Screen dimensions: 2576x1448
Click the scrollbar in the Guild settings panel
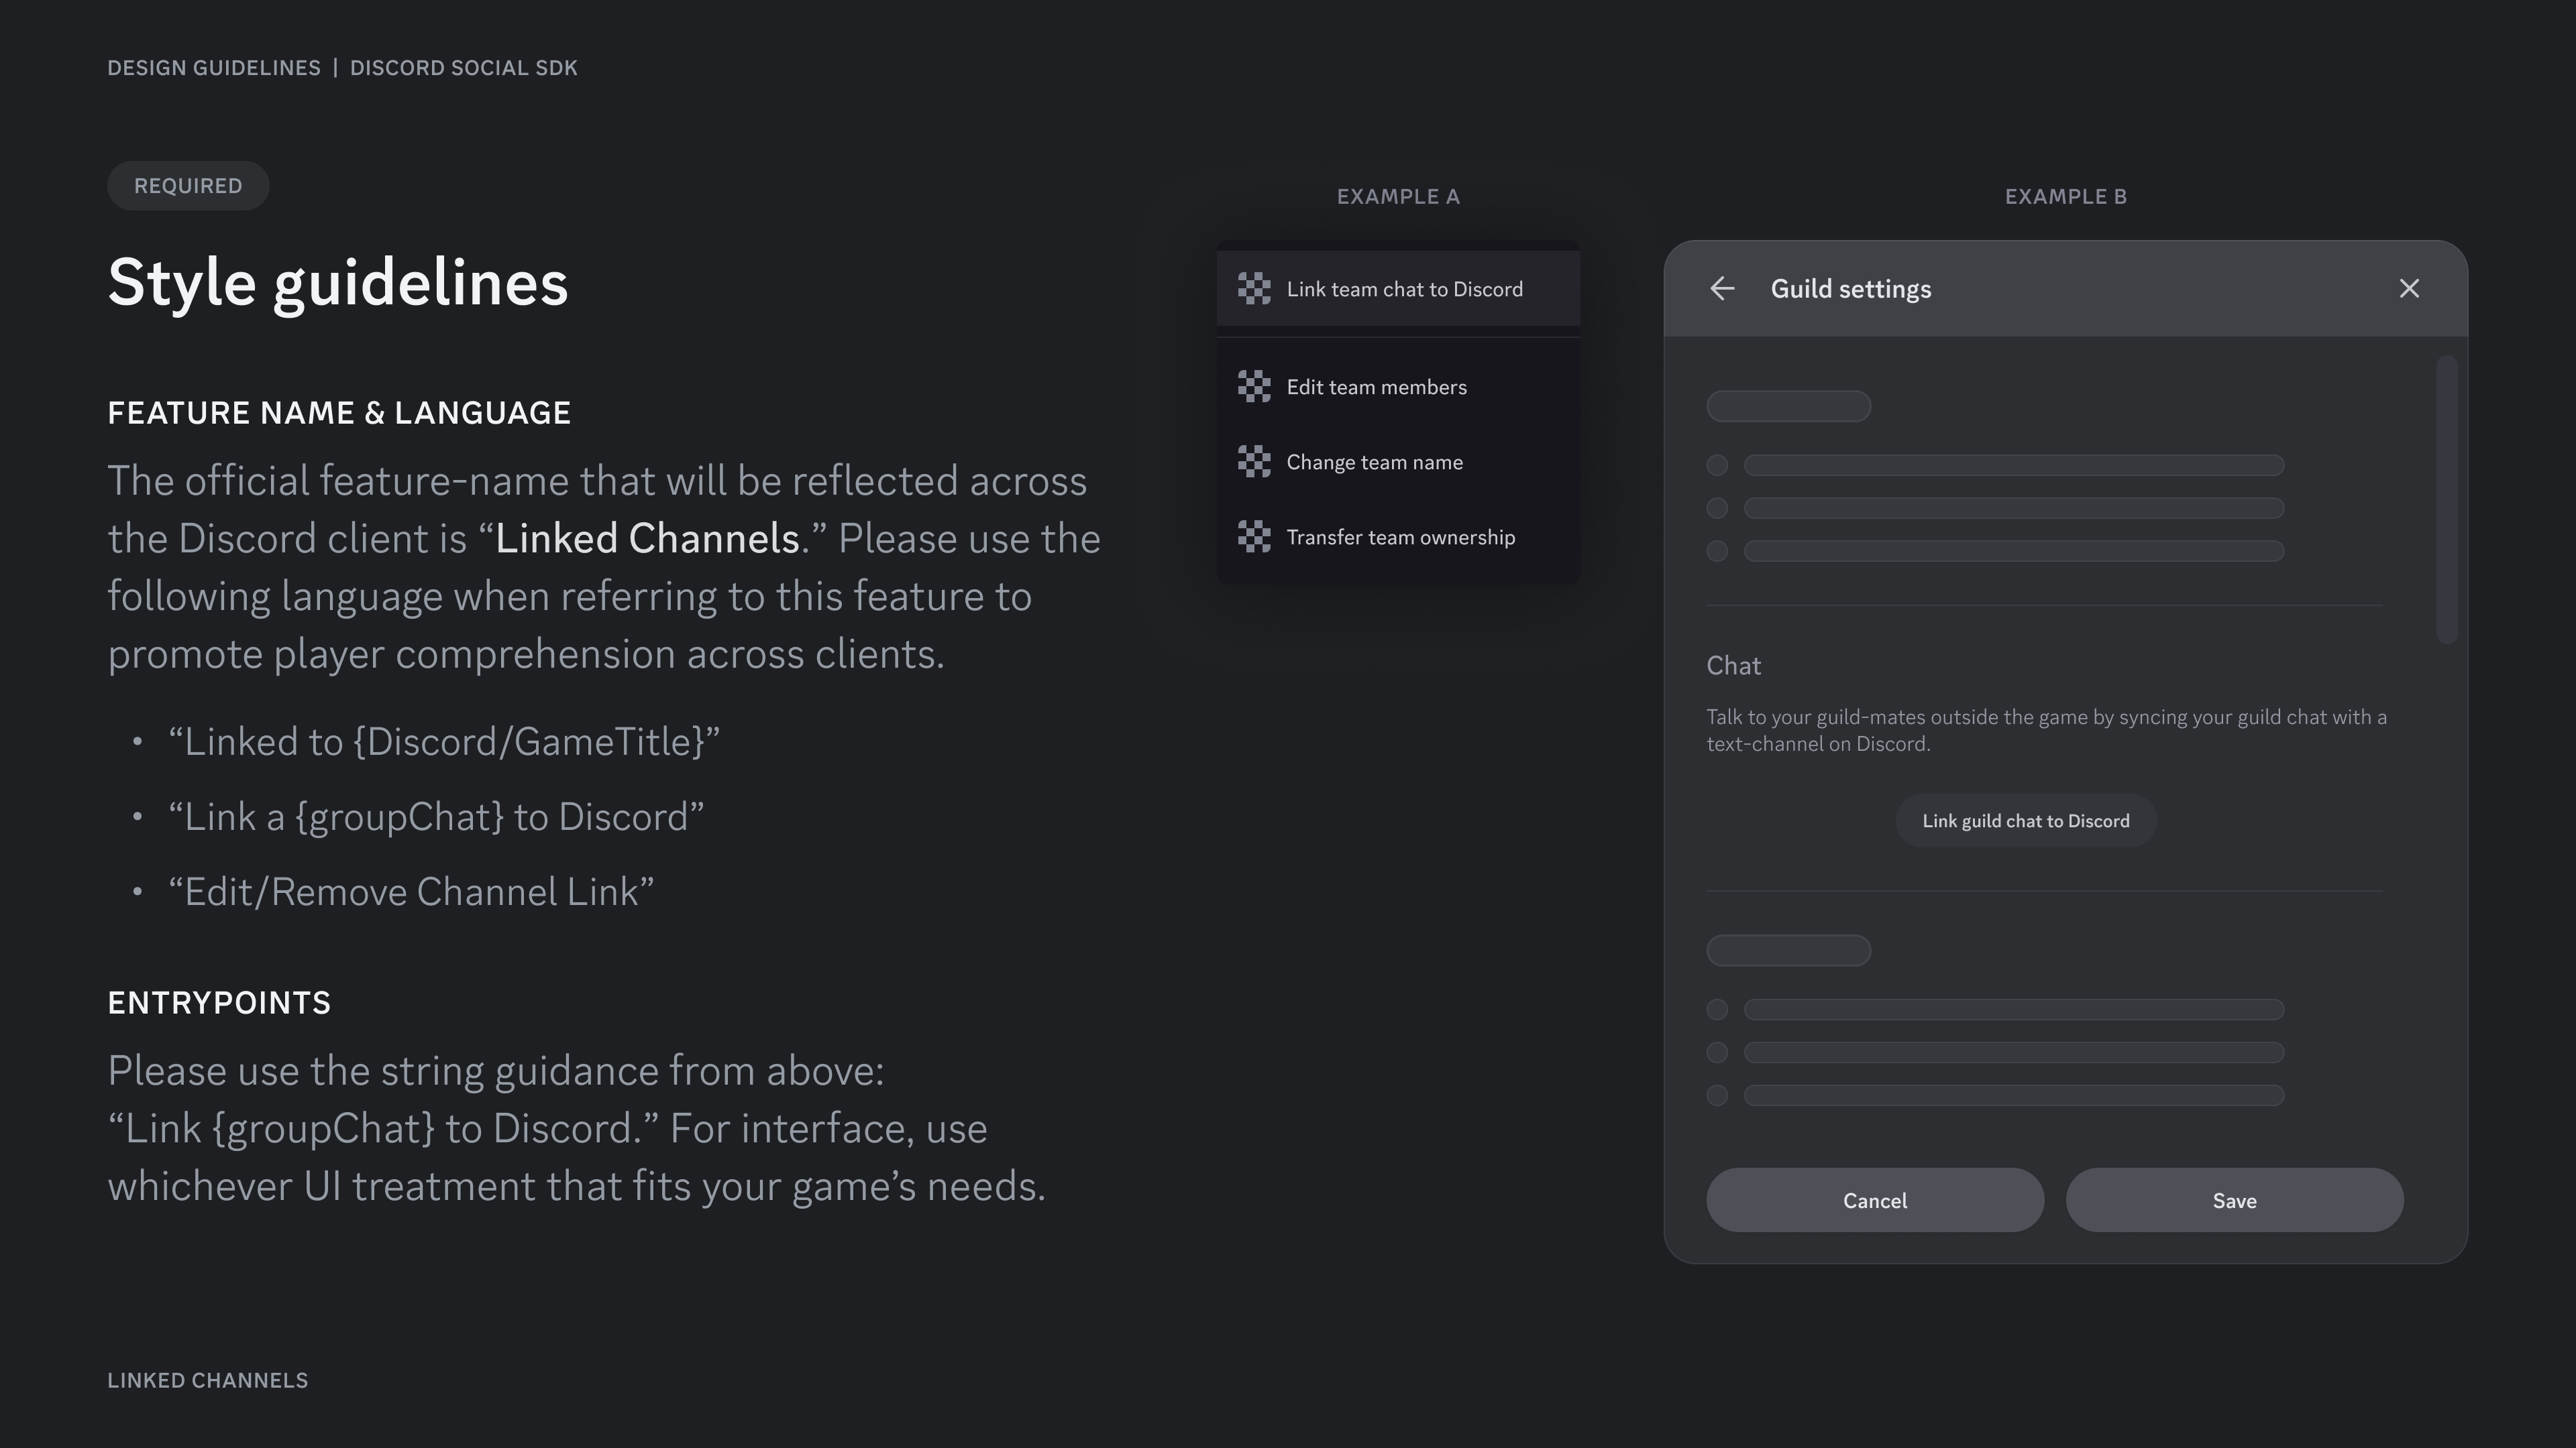tap(2446, 499)
